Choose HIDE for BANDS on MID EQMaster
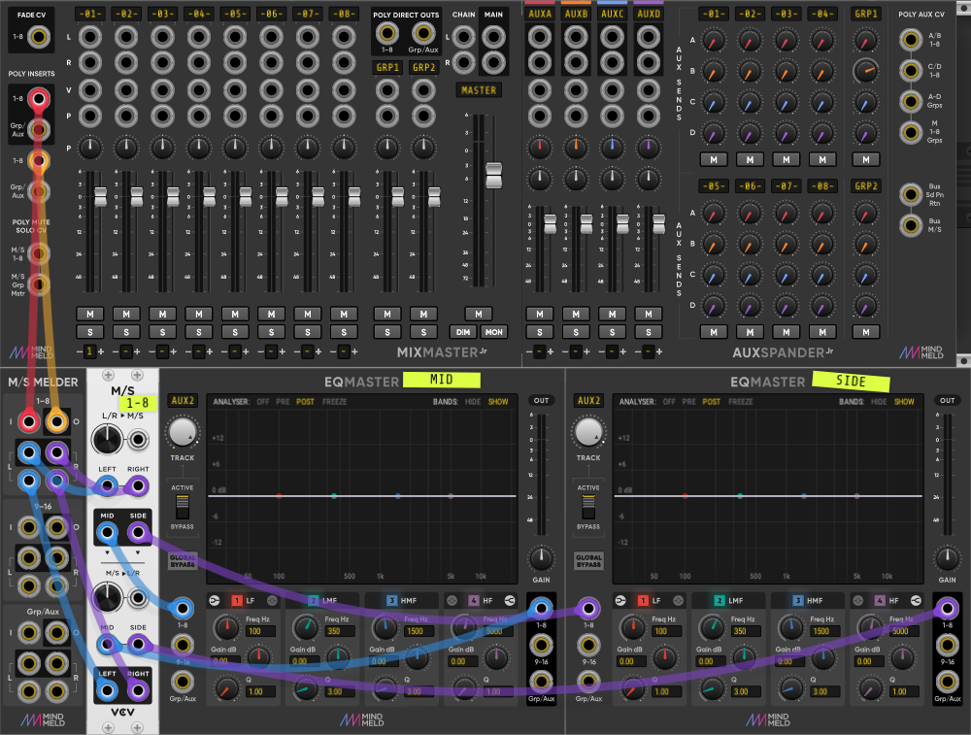Image resolution: width=971 pixels, height=735 pixels. point(473,402)
